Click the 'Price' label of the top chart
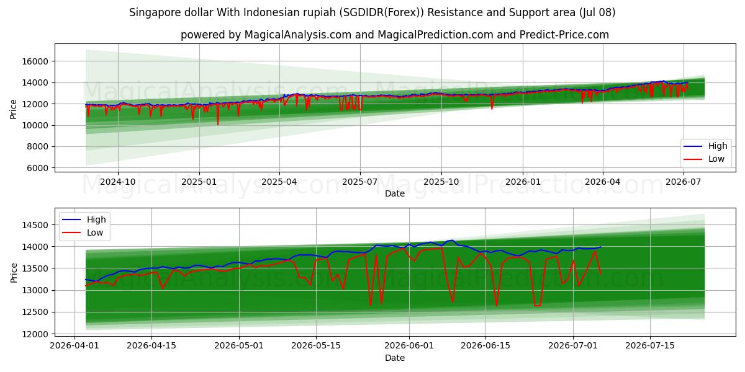 tap(13, 108)
